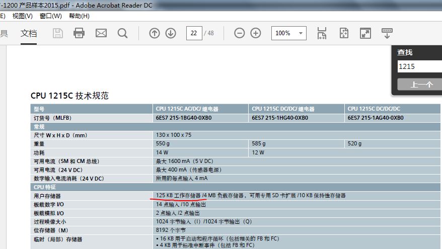Click heading 'CPU 1215C 技术规范'

69,96
